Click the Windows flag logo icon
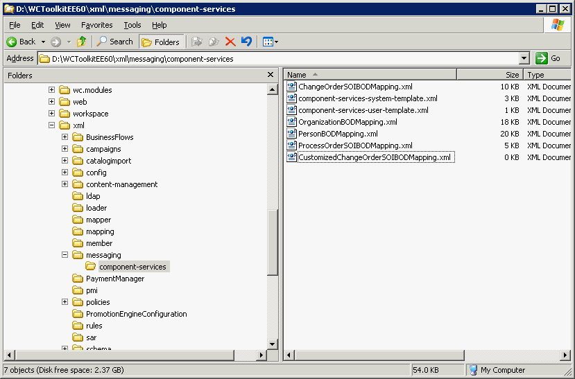 tap(558, 25)
